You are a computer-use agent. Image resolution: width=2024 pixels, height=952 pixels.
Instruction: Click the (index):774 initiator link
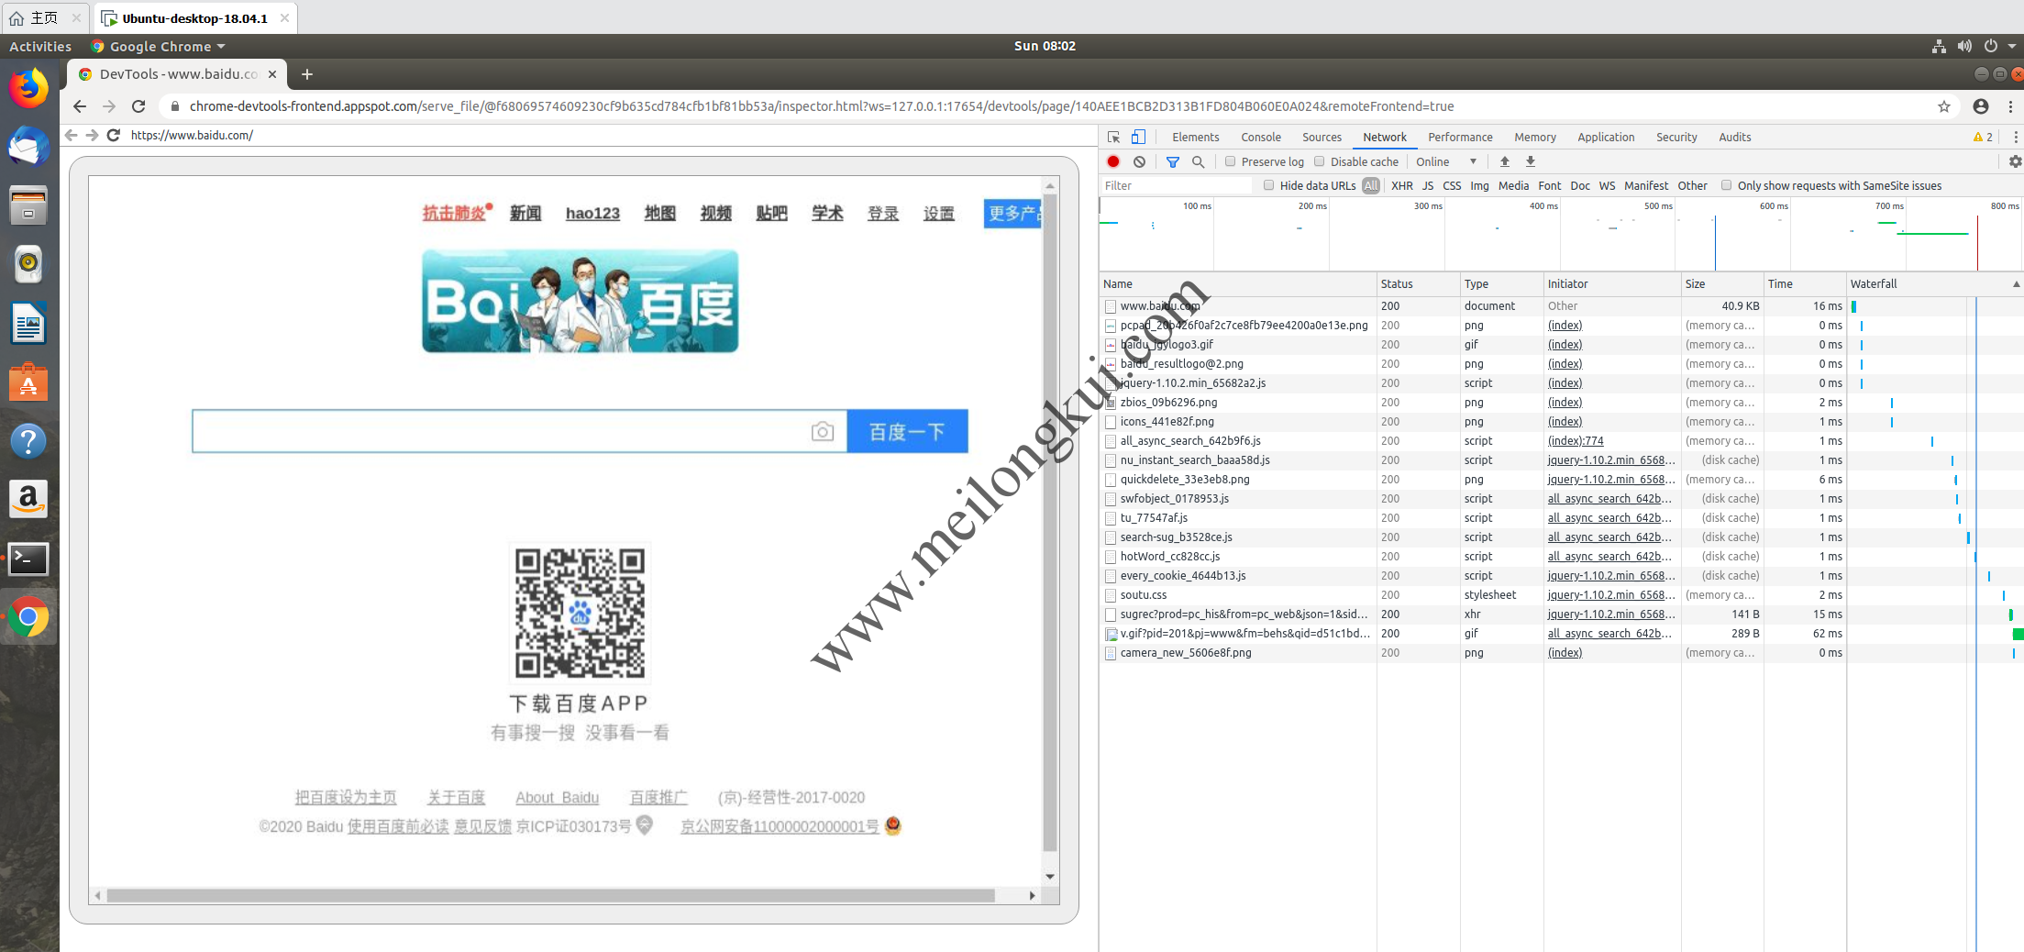point(1576,441)
